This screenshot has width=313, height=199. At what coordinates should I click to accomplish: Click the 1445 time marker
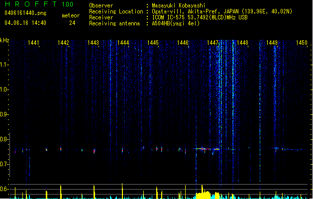coord(153,43)
